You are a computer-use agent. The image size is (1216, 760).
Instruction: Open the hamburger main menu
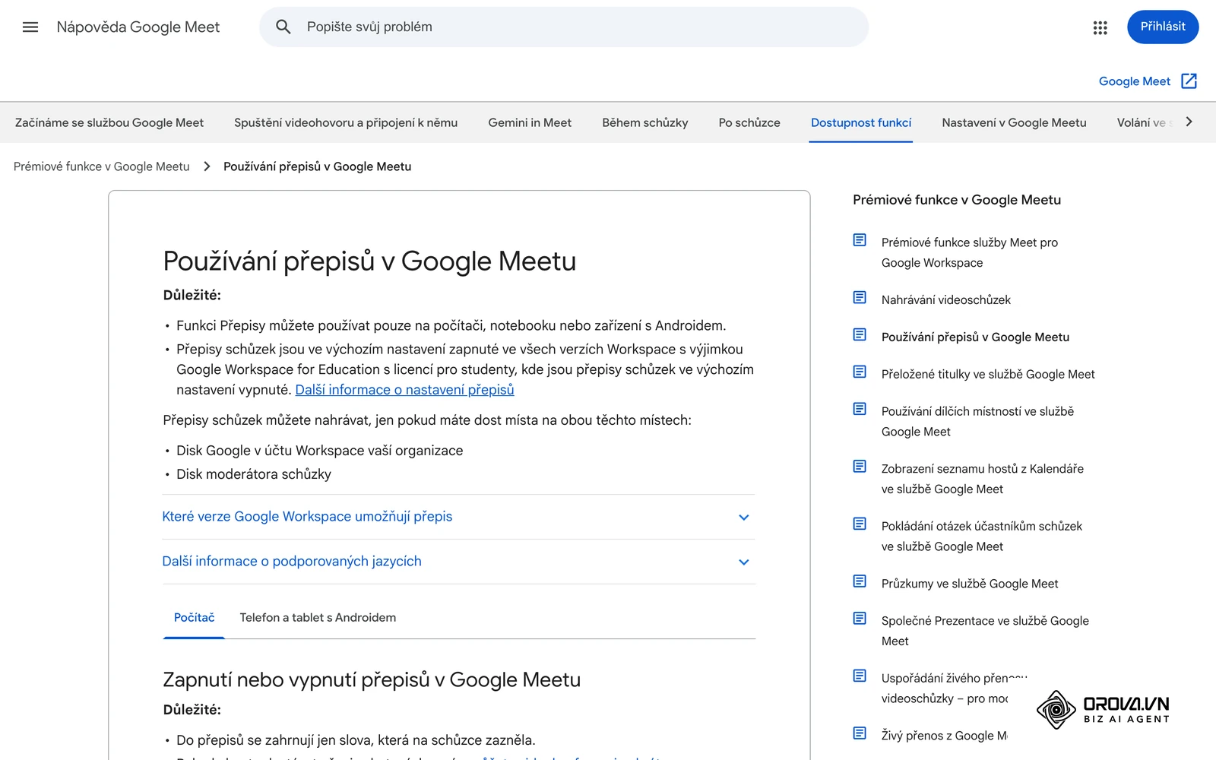pyautogui.click(x=30, y=27)
